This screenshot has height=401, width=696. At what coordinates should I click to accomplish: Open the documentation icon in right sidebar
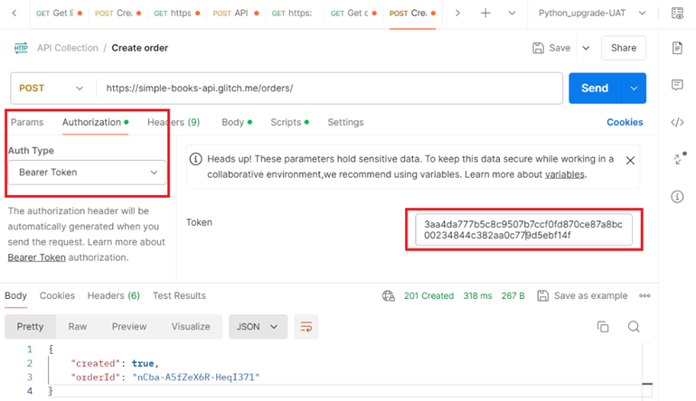677,48
